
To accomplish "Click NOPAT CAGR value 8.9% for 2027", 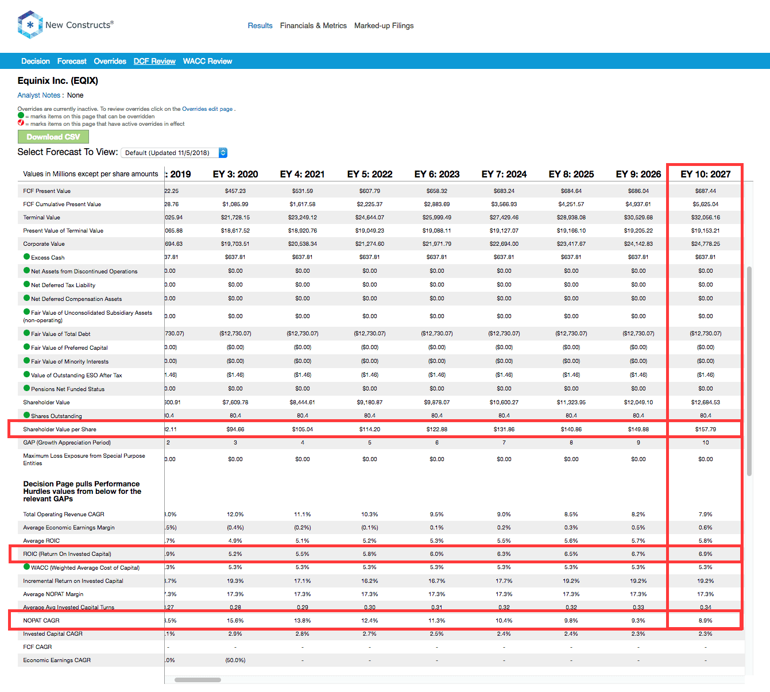I will (706, 620).
